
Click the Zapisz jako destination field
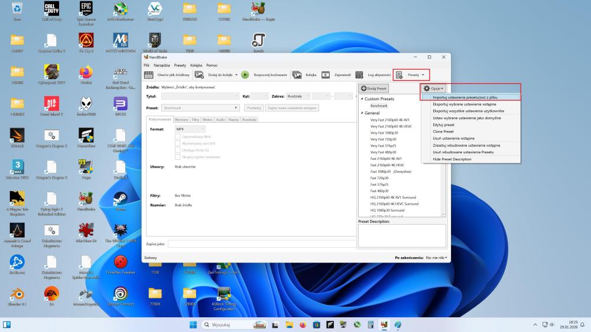click(x=260, y=244)
